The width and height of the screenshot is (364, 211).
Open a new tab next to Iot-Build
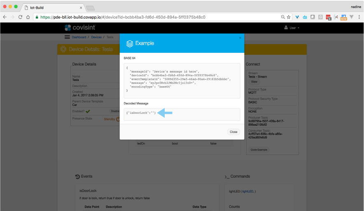[90, 7]
